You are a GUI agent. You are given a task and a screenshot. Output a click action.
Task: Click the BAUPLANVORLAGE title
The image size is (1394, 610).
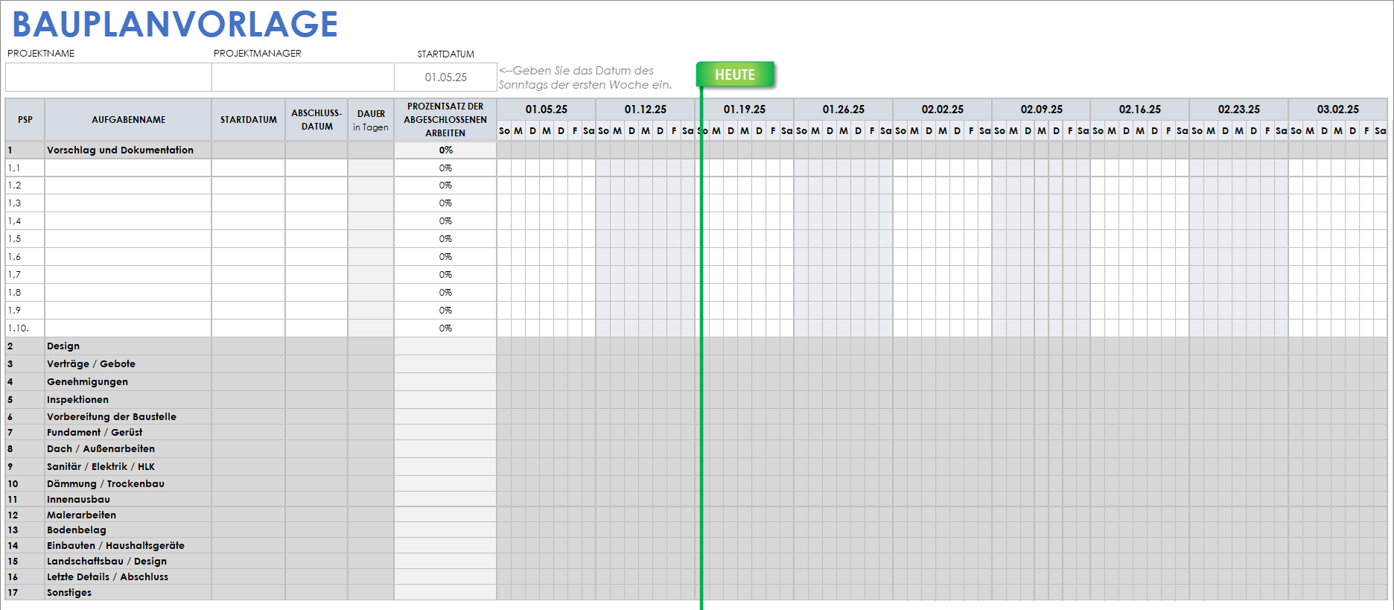pos(175,24)
